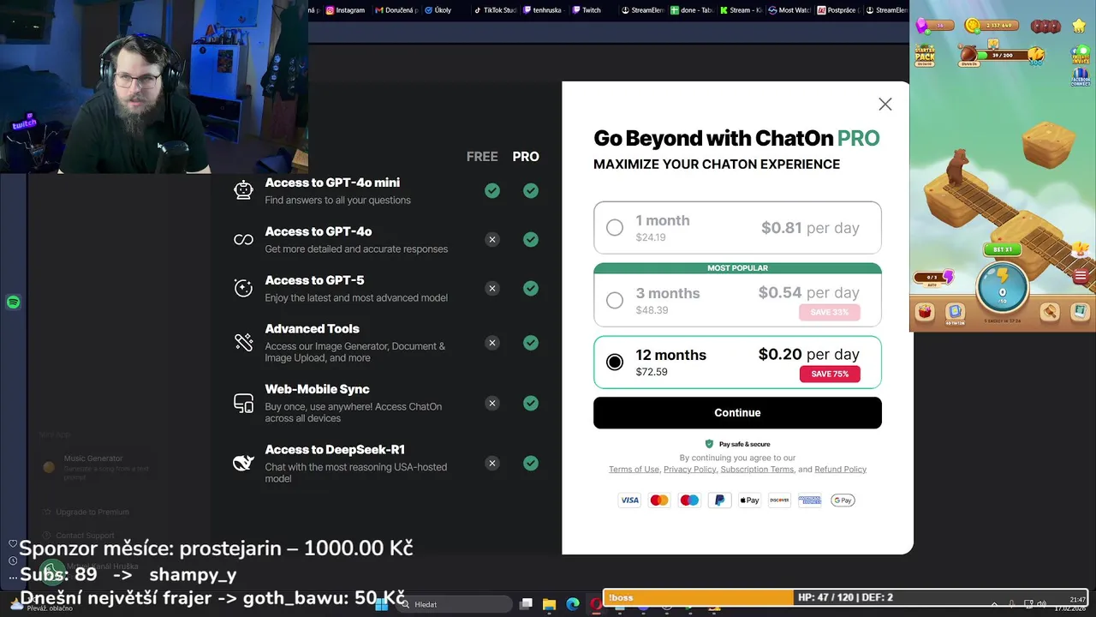Click the Mastercard payment logo

tap(659, 500)
